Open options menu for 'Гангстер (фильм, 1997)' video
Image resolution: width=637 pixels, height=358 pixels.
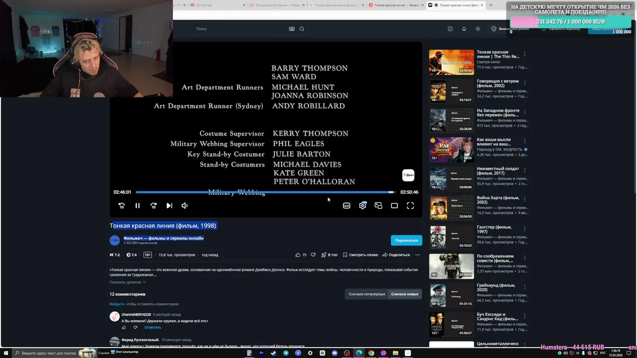point(524,228)
